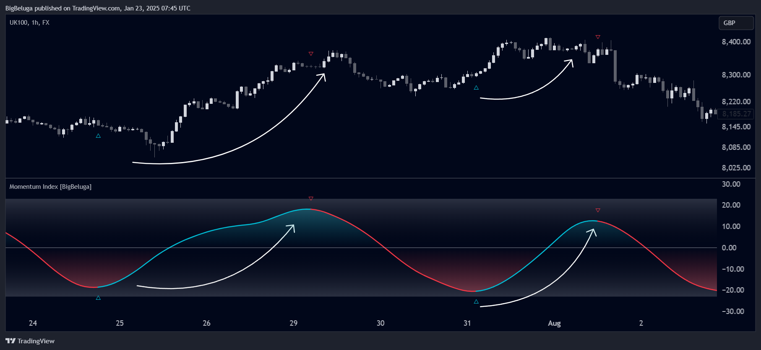Click the −30.00 momentum scale label

[x=733, y=311]
